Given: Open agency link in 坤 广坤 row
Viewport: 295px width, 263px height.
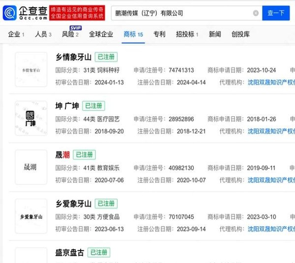Looking at the screenshot, I should point(271,131).
